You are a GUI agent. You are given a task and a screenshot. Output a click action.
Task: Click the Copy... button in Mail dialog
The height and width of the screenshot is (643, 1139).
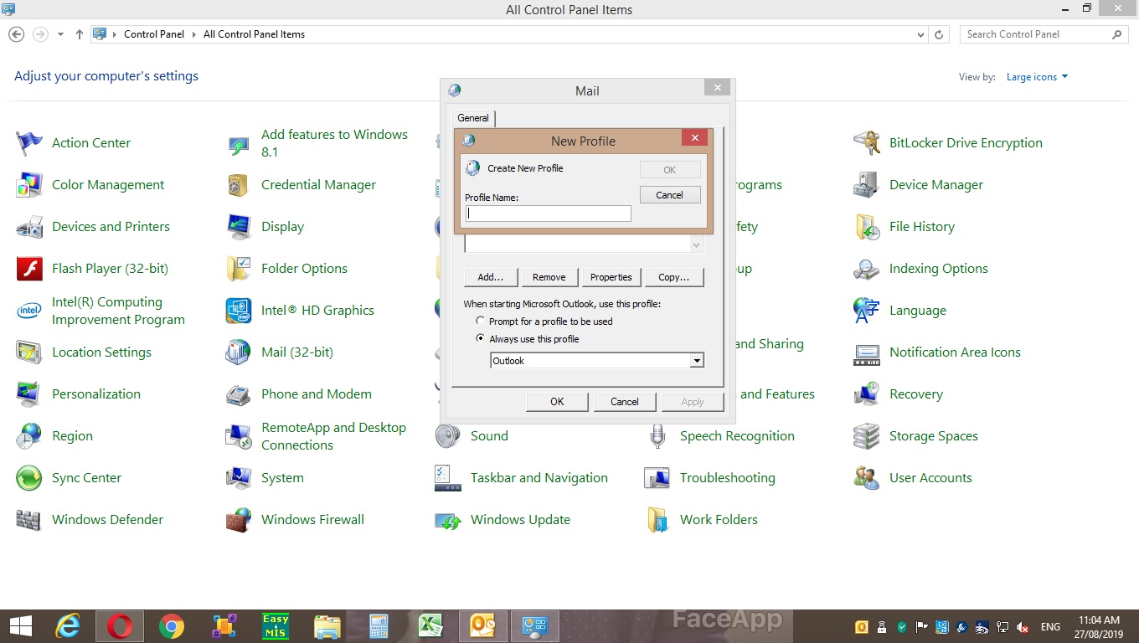coord(674,277)
